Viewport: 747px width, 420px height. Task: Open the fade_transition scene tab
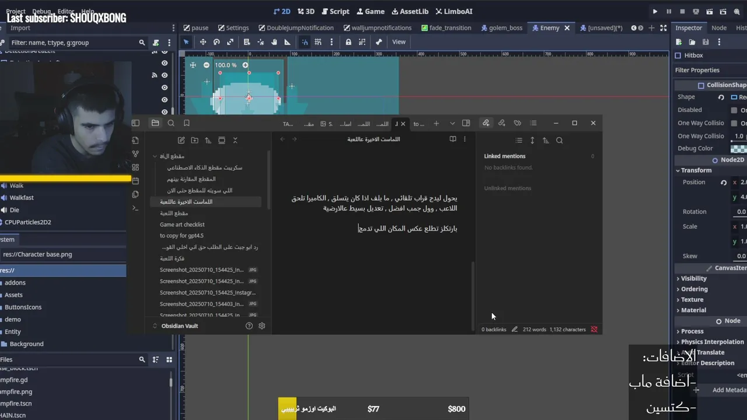[446, 27]
